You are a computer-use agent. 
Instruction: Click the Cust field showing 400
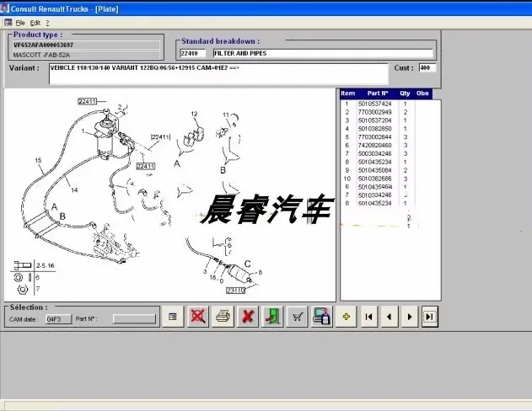[427, 67]
